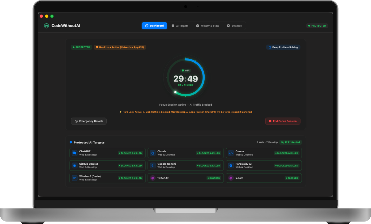Viewport: 371px width, 224px height.
Task: Click the Protected AI Targets heading
Action: [x=89, y=142]
